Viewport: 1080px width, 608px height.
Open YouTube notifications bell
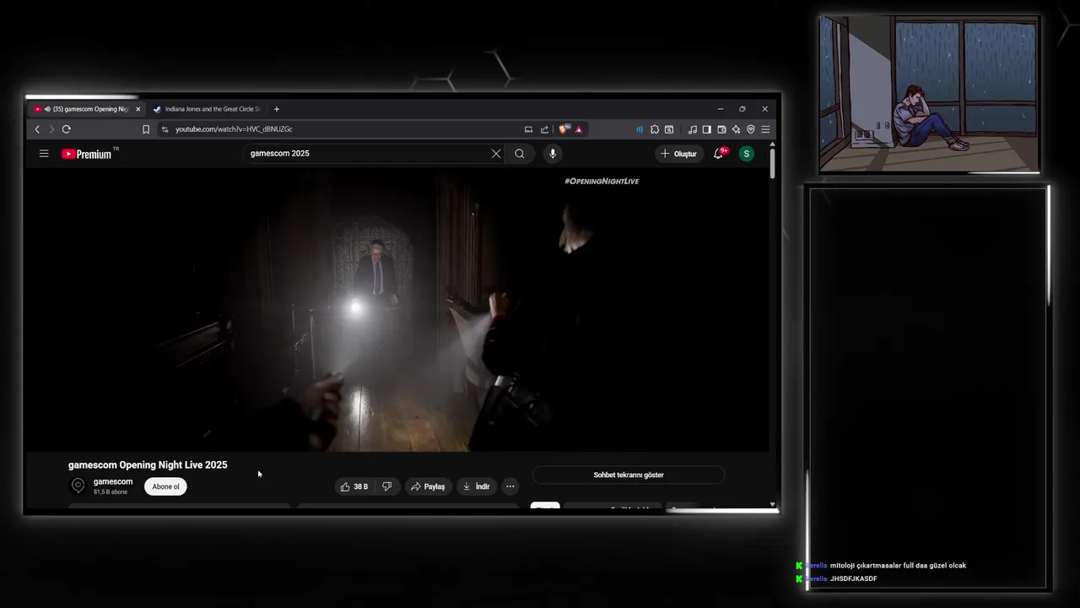(x=718, y=154)
